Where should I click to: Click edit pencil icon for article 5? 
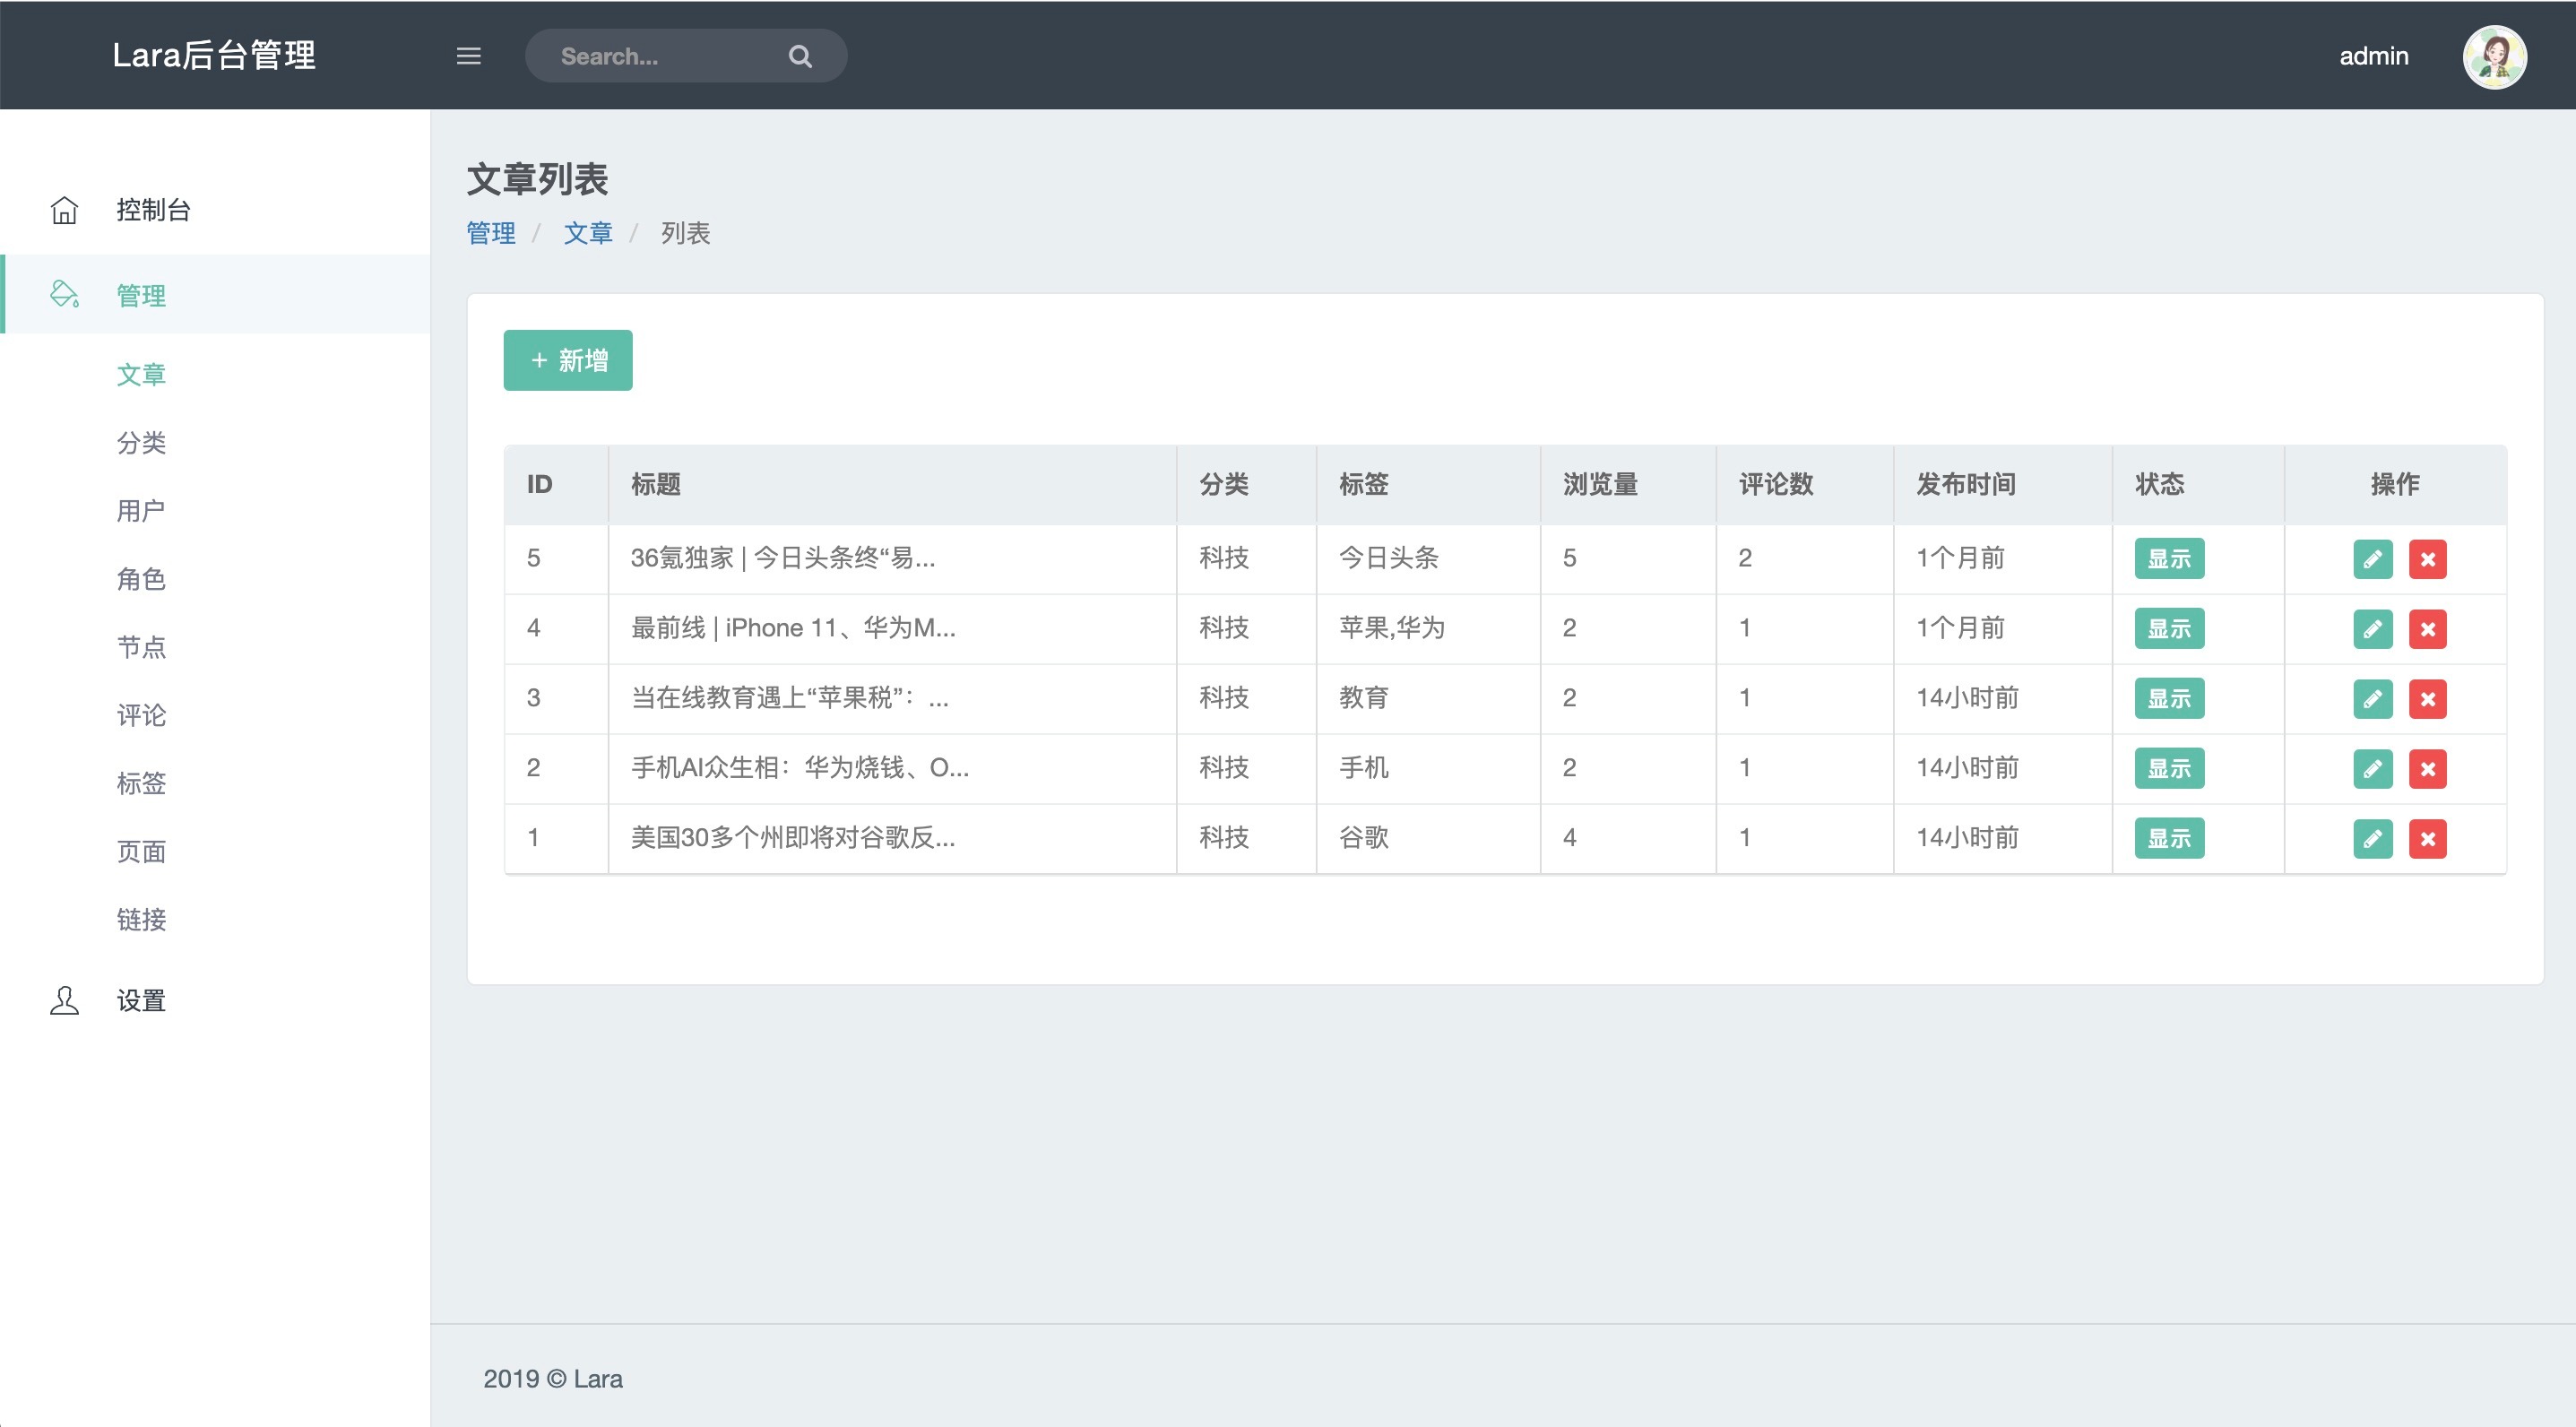click(x=2372, y=559)
